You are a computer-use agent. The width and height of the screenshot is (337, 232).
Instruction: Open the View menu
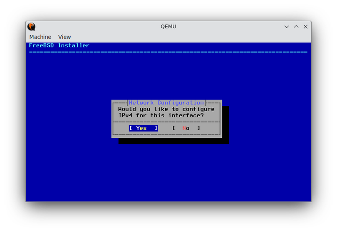click(x=64, y=37)
